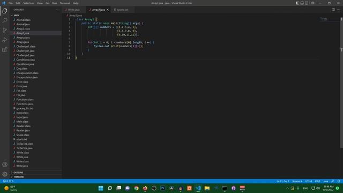Open the notifications bell in status bar
Screen dimensions: 343x193
point(339,181)
